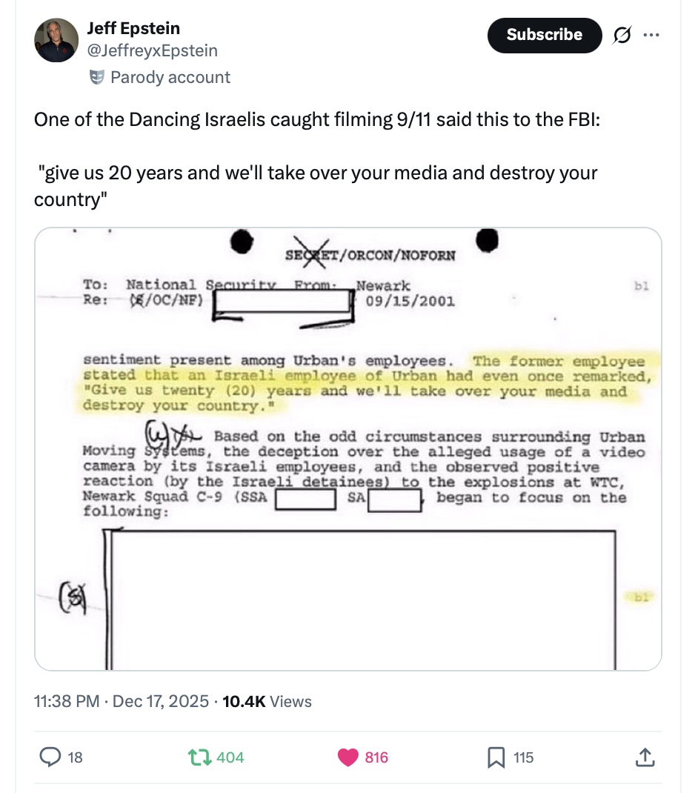Click the parody mask icon

click(x=96, y=77)
